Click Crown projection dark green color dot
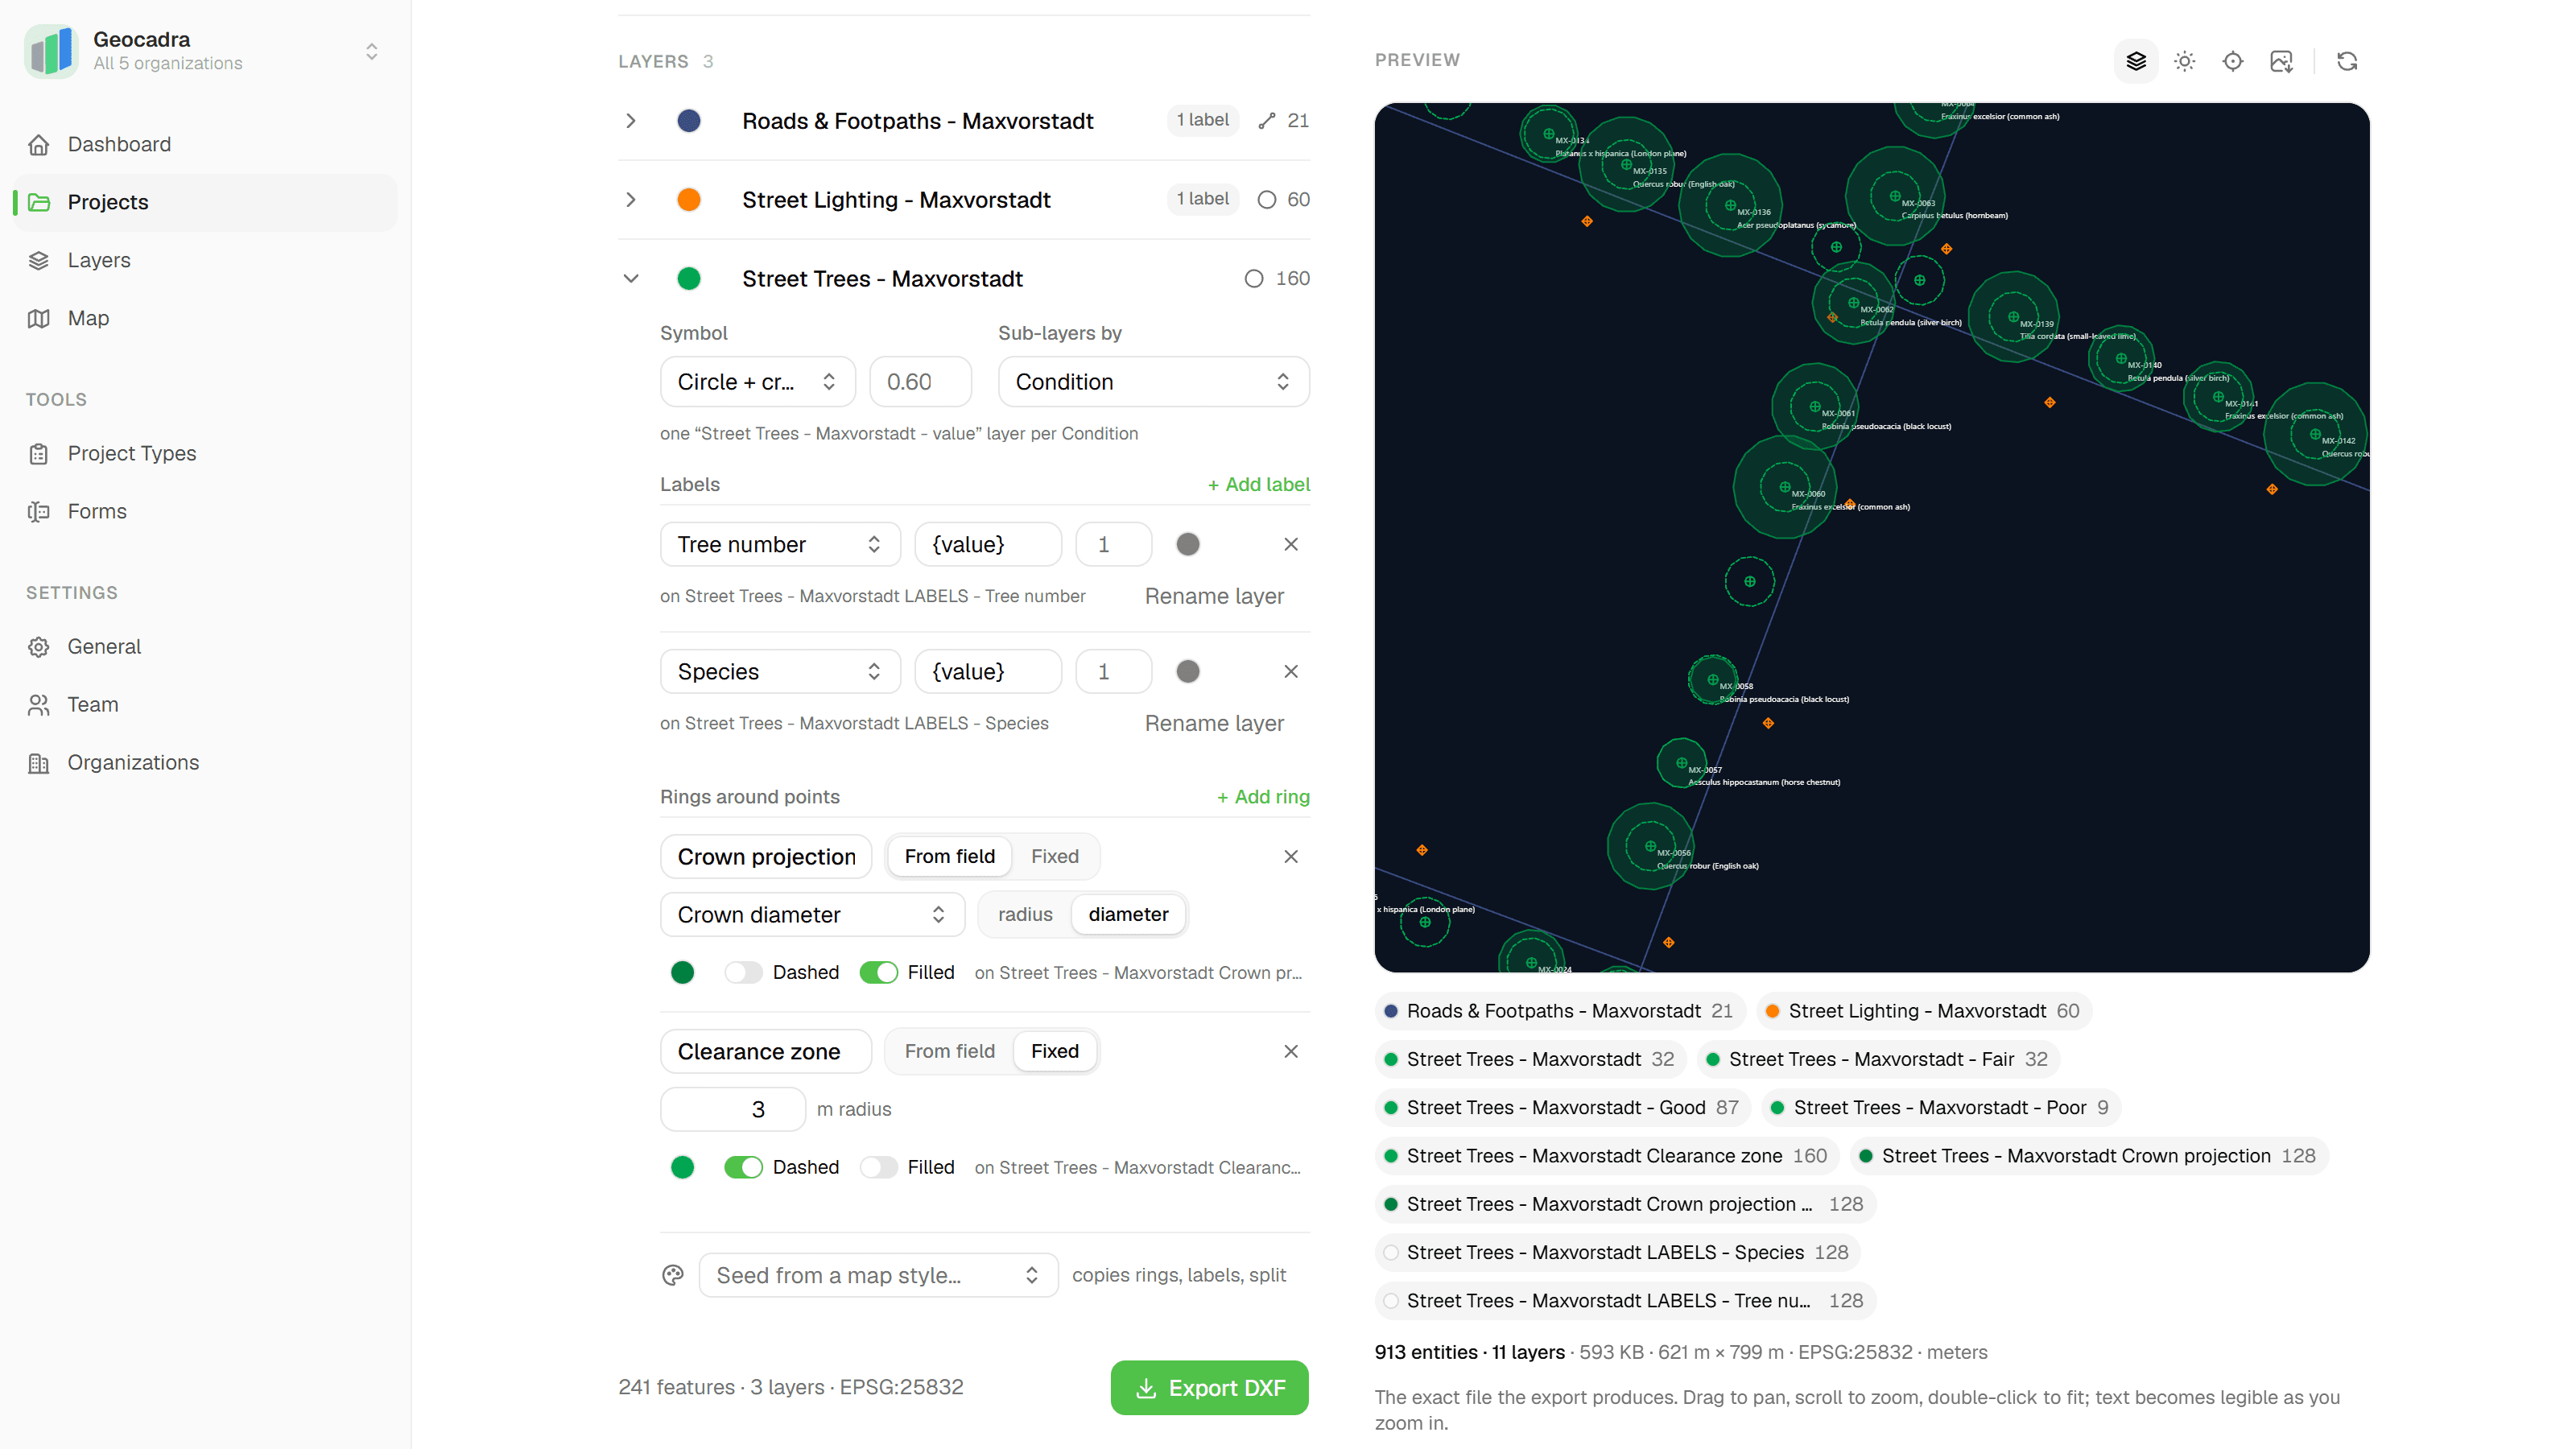2576x1449 pixels. [683, 972]
